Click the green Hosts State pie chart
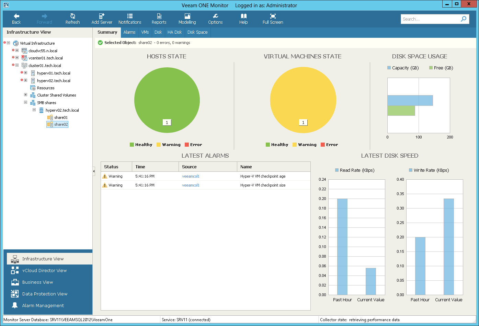The image size is (479, 326). tap(167, 100)
